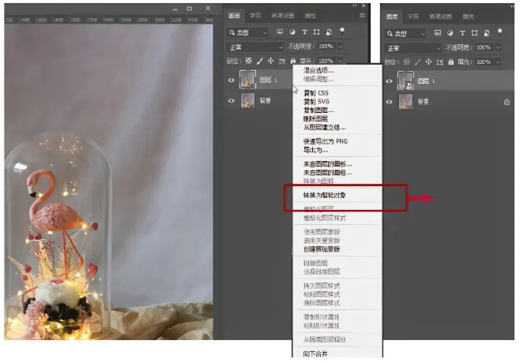This screenshot has width=524, height=363.
Task: Select the 背景 layer thumbnail in the right panel
Action: coord(405,102)
